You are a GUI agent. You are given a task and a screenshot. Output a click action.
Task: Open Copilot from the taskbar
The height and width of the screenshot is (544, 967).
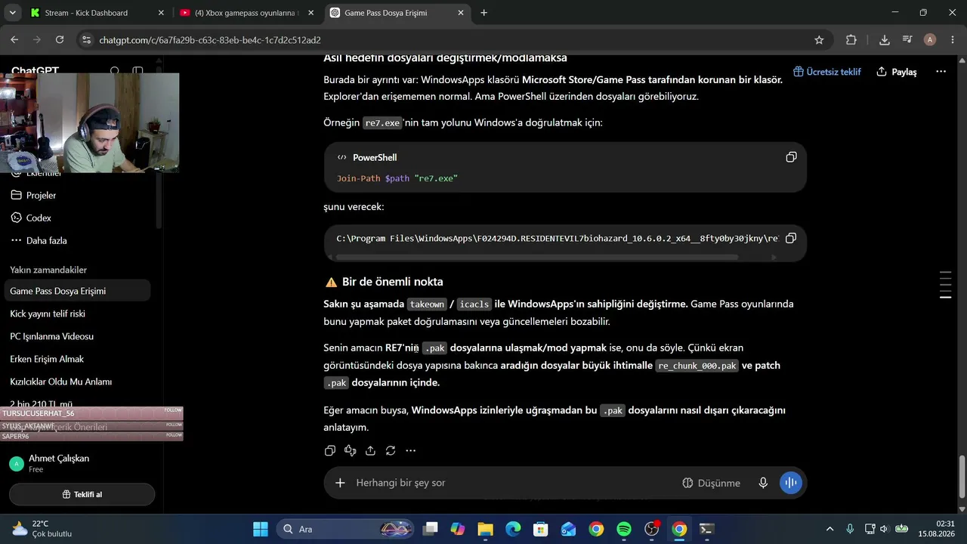point(457,529)
